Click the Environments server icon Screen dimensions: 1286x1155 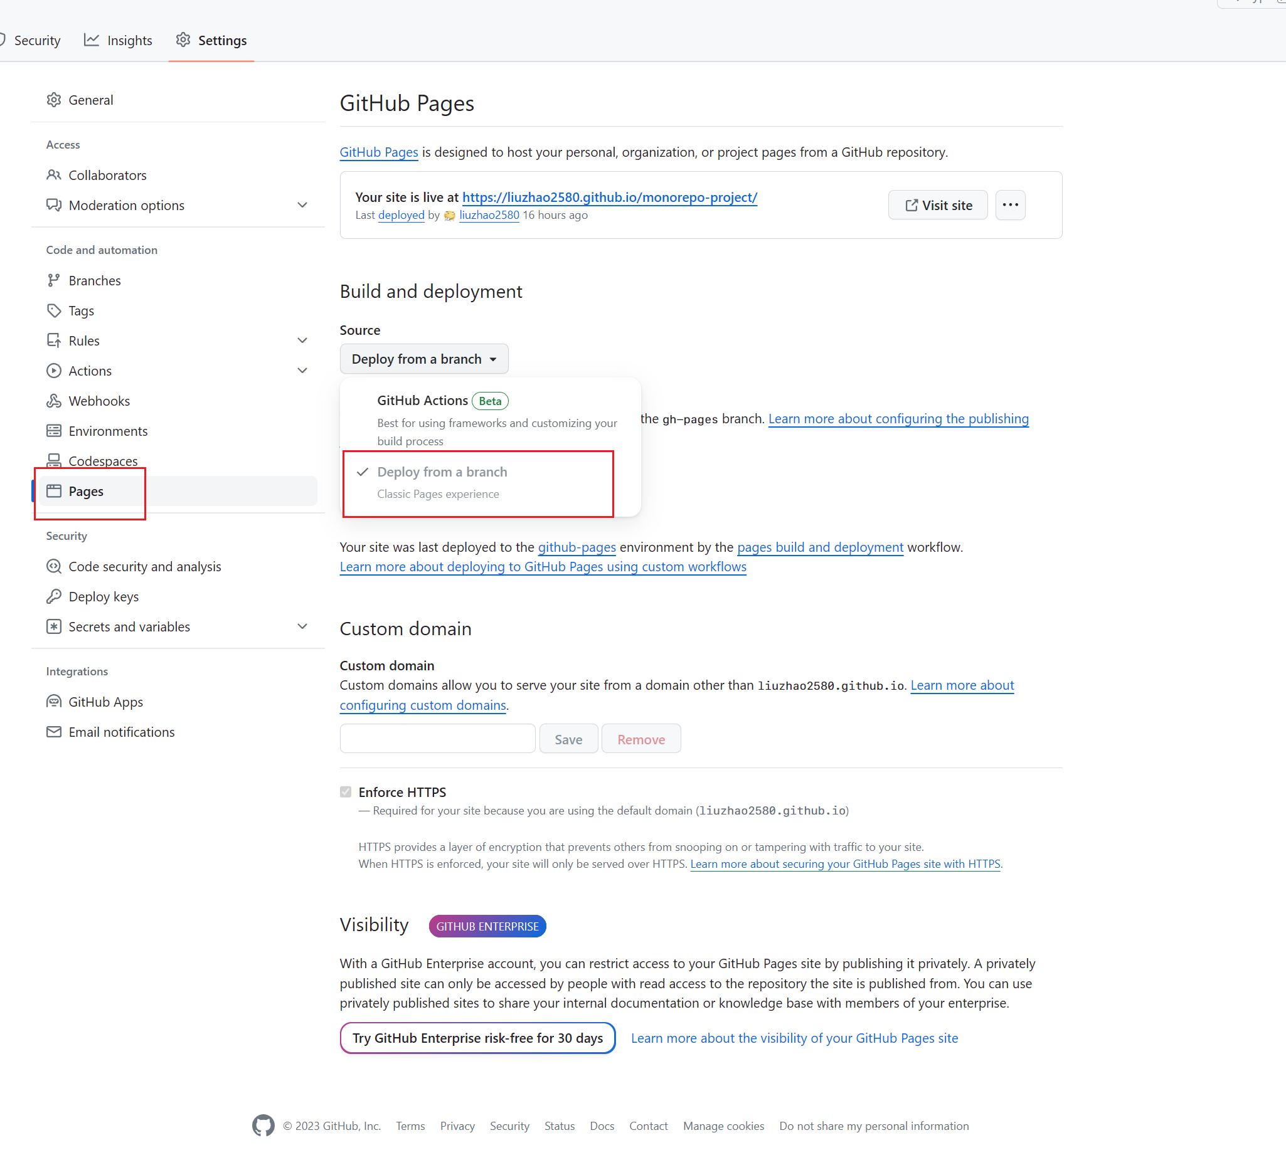coord(54,431)
